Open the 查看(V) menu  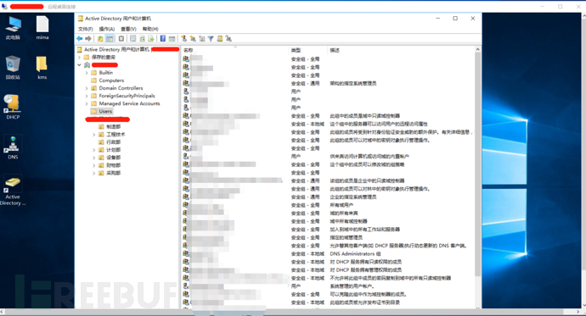[128, 29]
